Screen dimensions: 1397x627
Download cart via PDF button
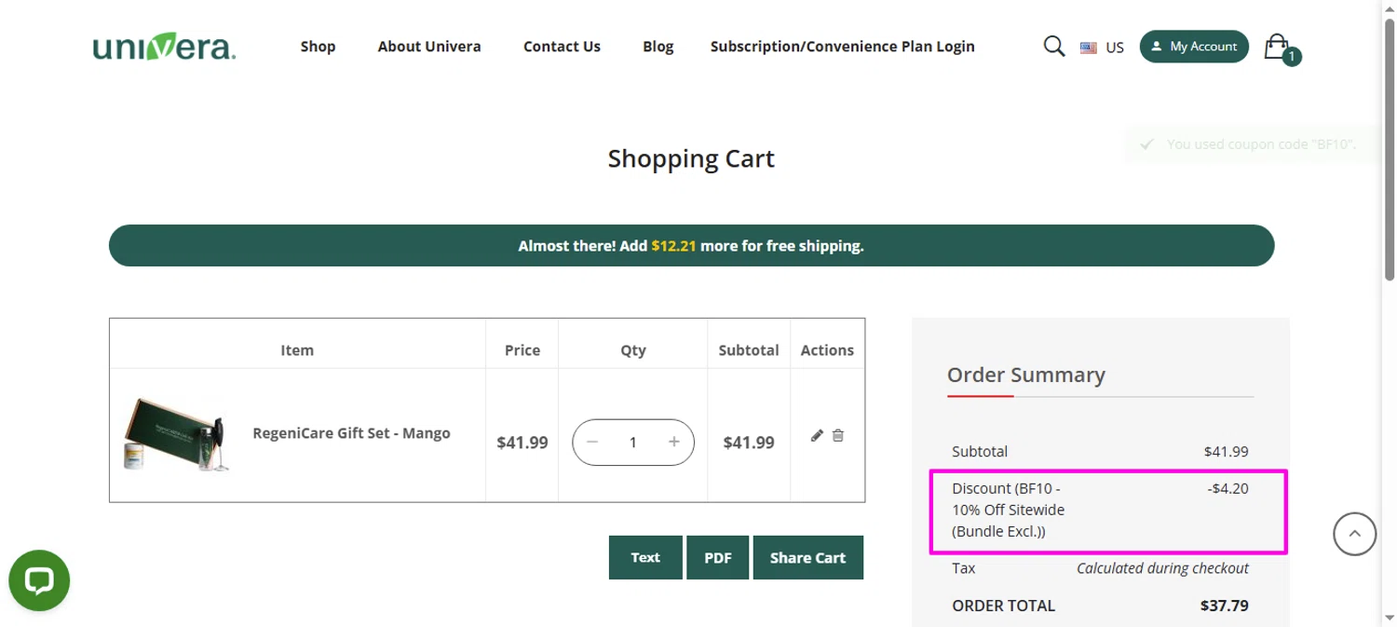(x=718, y=557)
